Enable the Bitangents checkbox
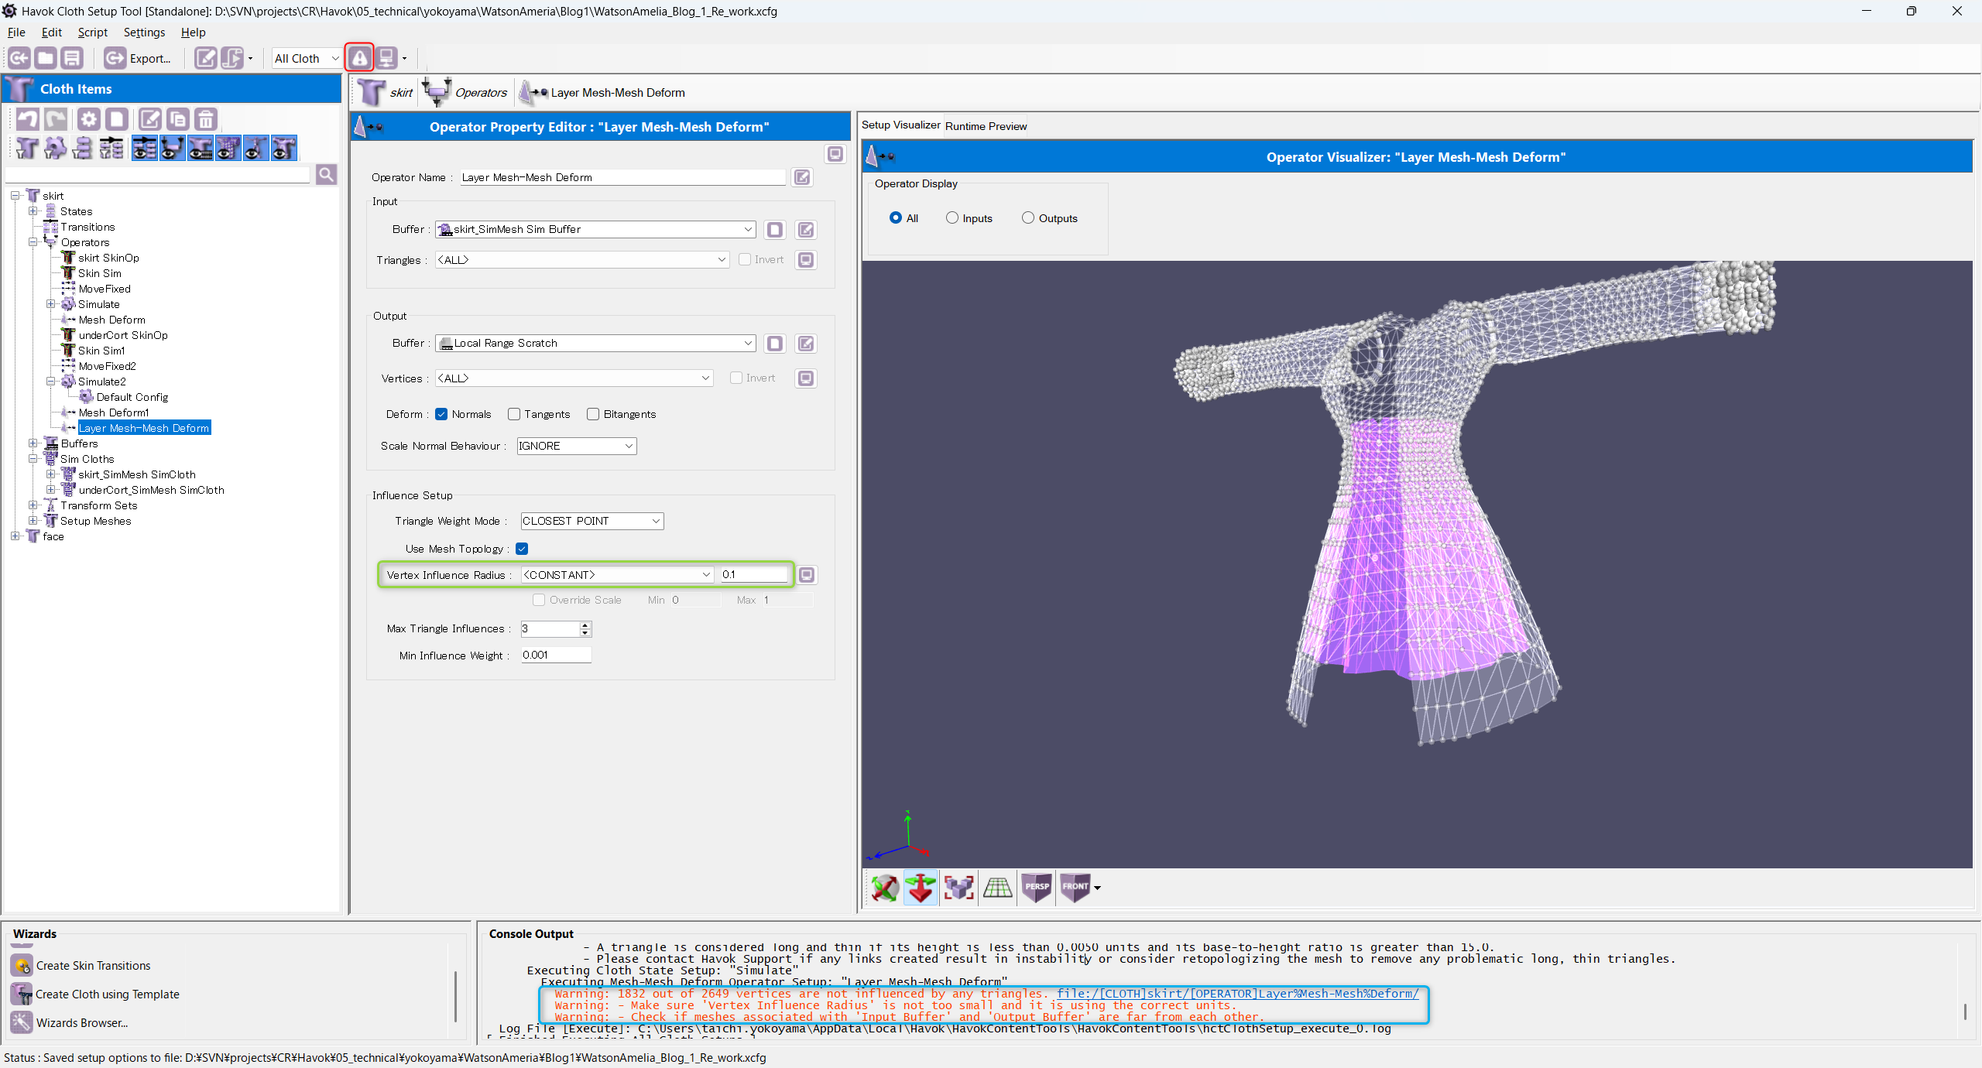1982x1068 pixels. coord(593,414)
